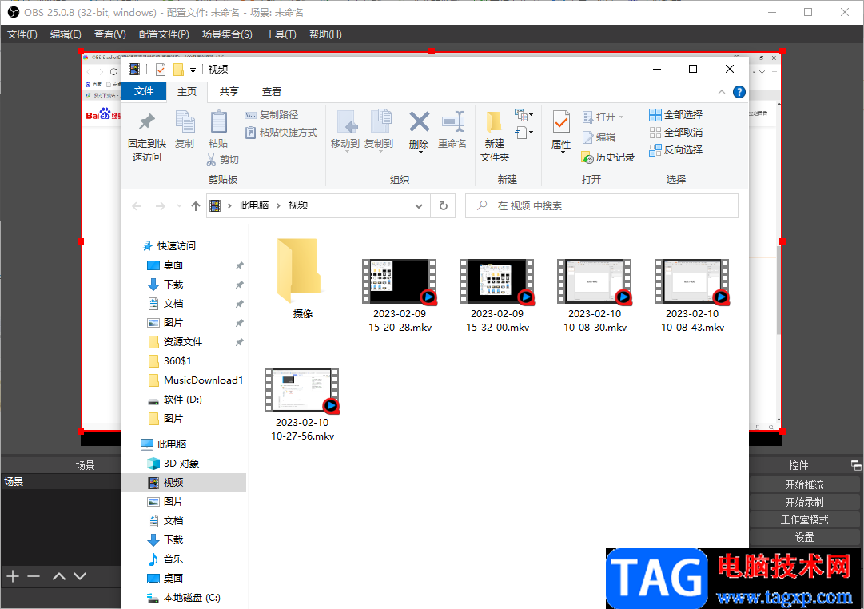Open OBS 编辑(E) menu
The image size is (864, 609).
[x=66, y=34]
